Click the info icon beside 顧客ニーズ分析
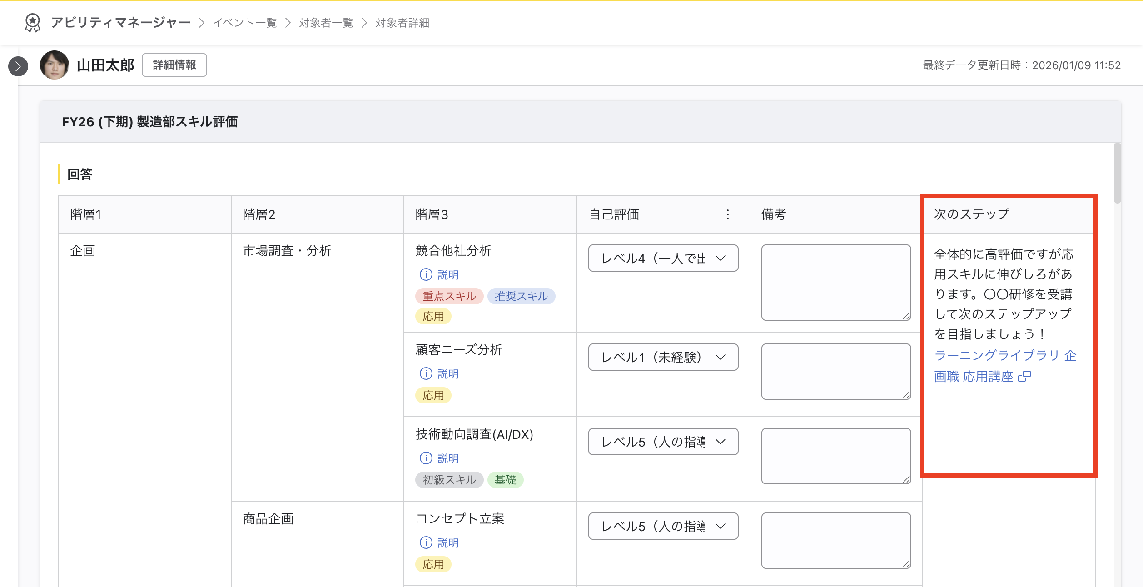The width and height of the screenshot is (1143, 587). pos(425,373)
